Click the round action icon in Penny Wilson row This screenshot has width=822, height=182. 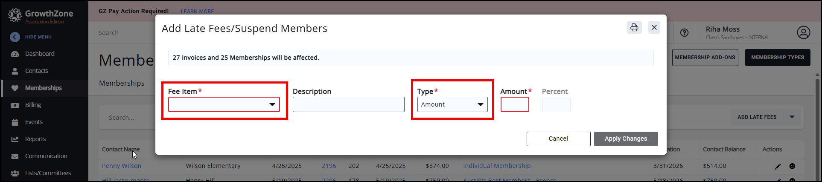[792, 166]
